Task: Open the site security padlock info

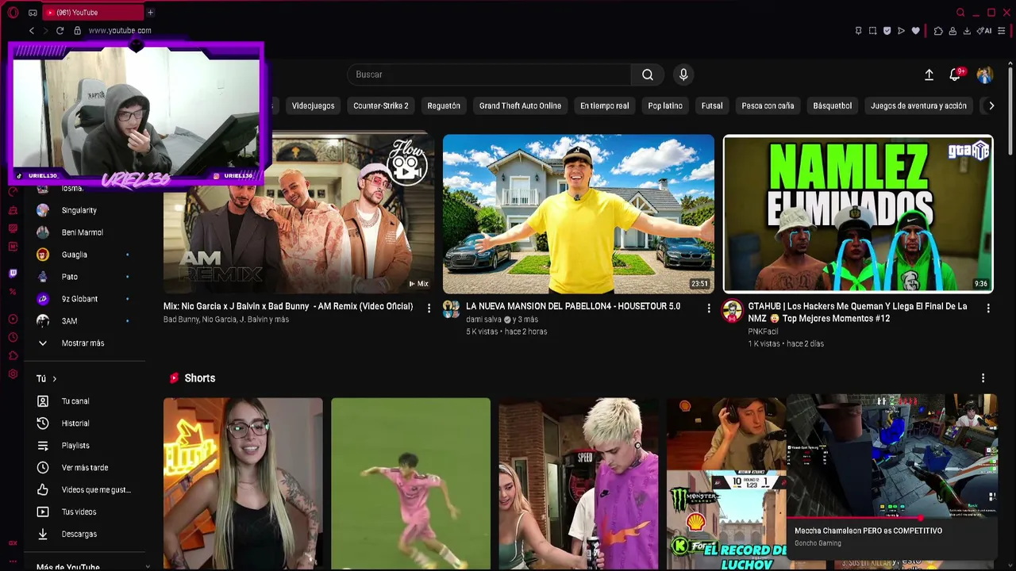Action: tap(77, 31)
